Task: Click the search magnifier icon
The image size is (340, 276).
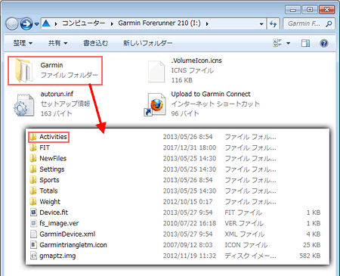Action: (329, 23)
